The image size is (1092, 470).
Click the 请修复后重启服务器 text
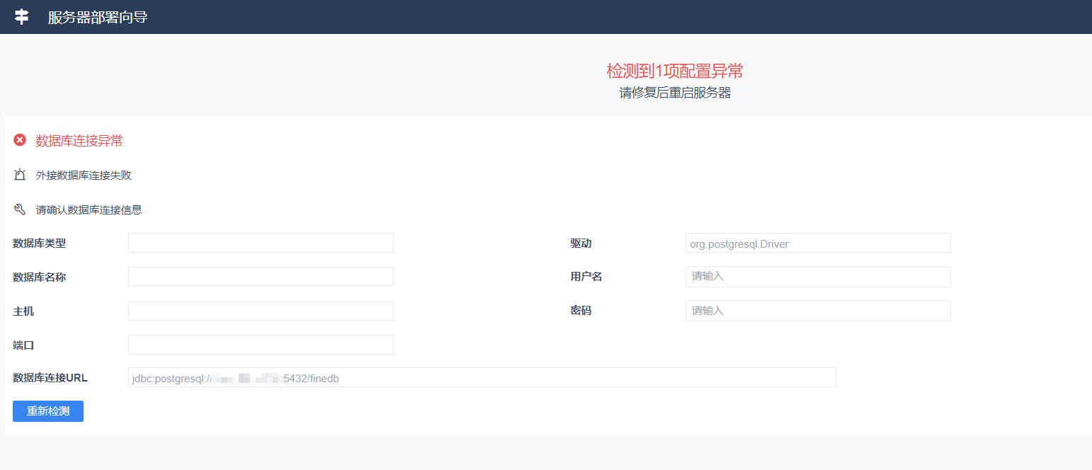(x=675, y=93)
